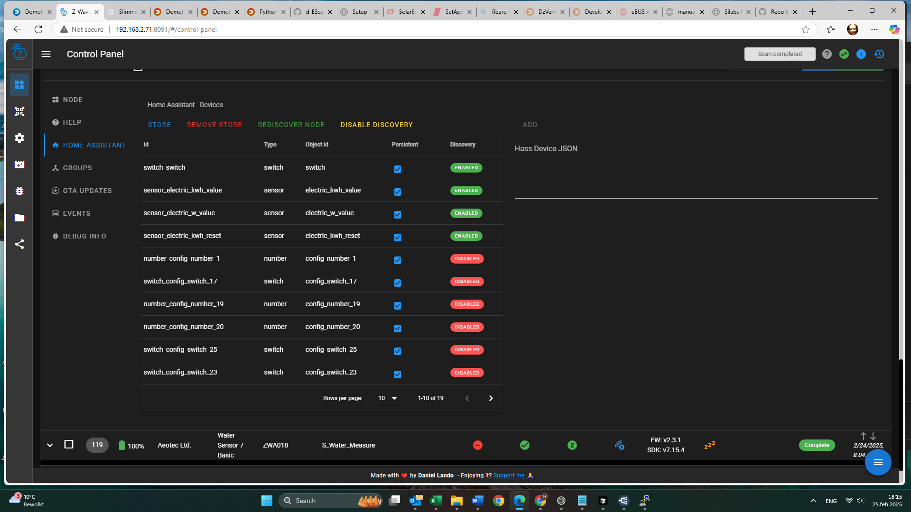Toggle persistent checkbox for sensor_electric_kwh_reset
The height and width of the screenshot is (512, 911).
[x=398, y=238]
